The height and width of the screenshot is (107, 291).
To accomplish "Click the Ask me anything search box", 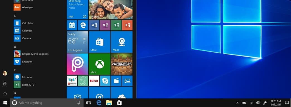I will point(47,103).
